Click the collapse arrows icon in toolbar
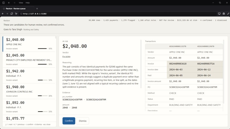 [228, 14]
